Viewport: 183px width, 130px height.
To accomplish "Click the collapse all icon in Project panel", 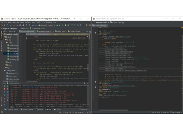I will 12,31.
